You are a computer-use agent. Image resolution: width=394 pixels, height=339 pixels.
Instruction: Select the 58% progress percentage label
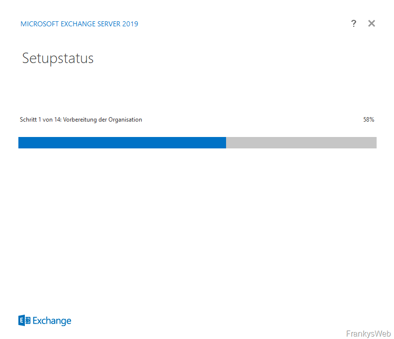pyautogui.click(x=368, y=120)
